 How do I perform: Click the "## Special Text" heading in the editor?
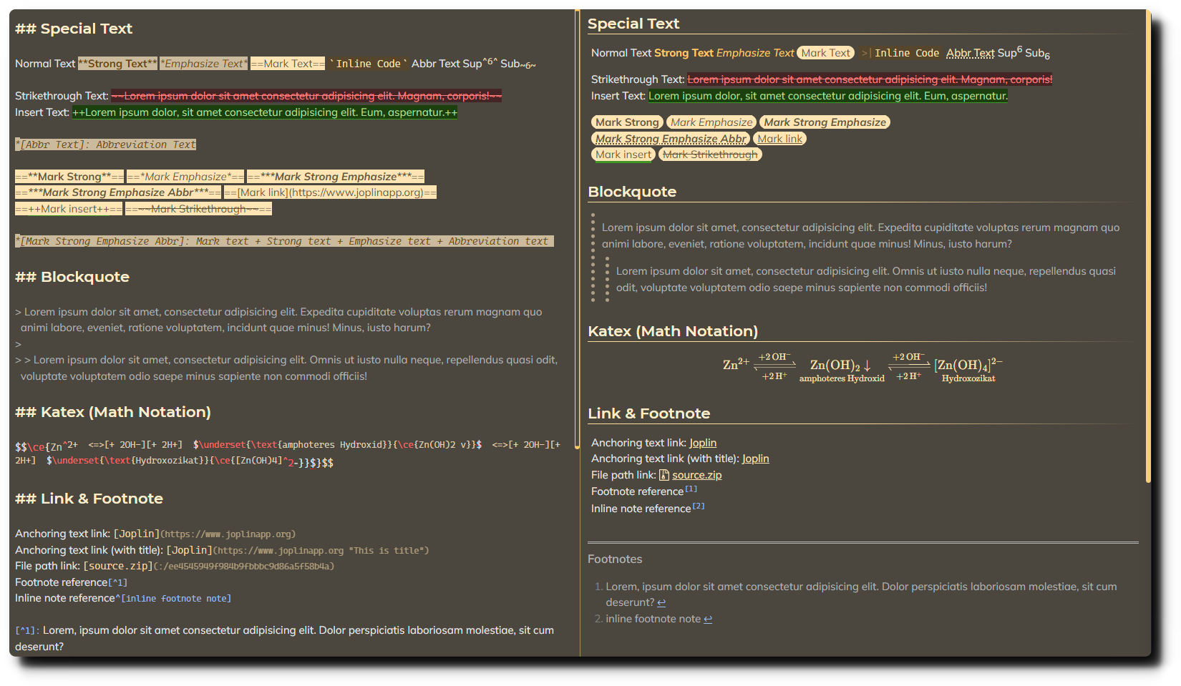(x=74, y=29)
